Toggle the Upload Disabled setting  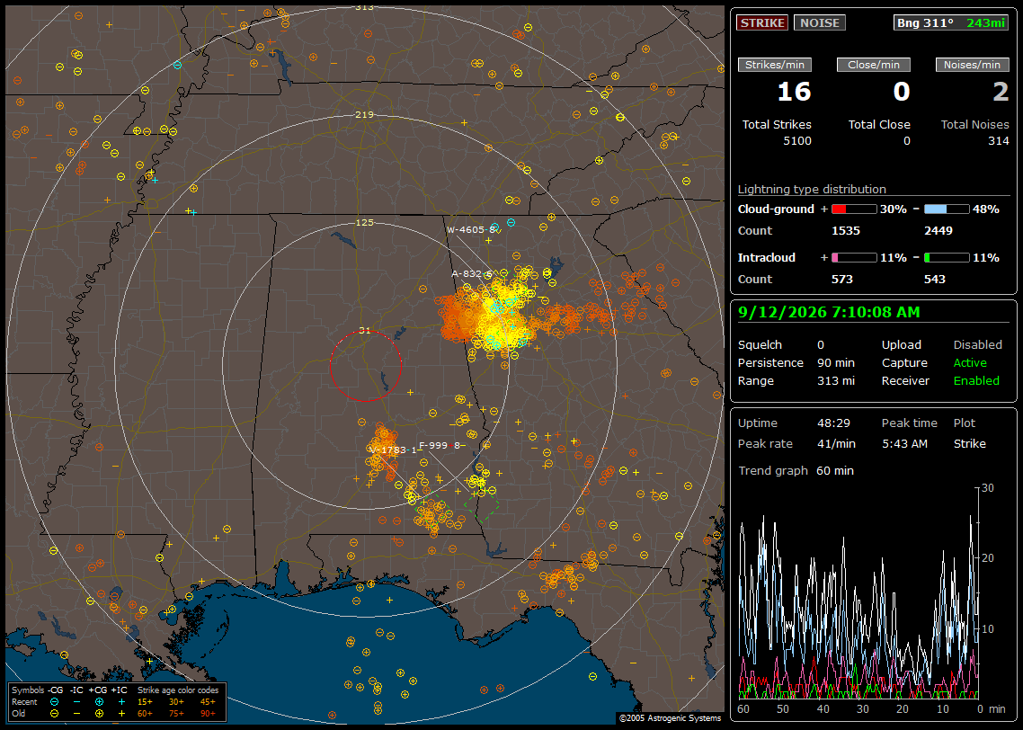pyautogui.click(x=977, y=345)
